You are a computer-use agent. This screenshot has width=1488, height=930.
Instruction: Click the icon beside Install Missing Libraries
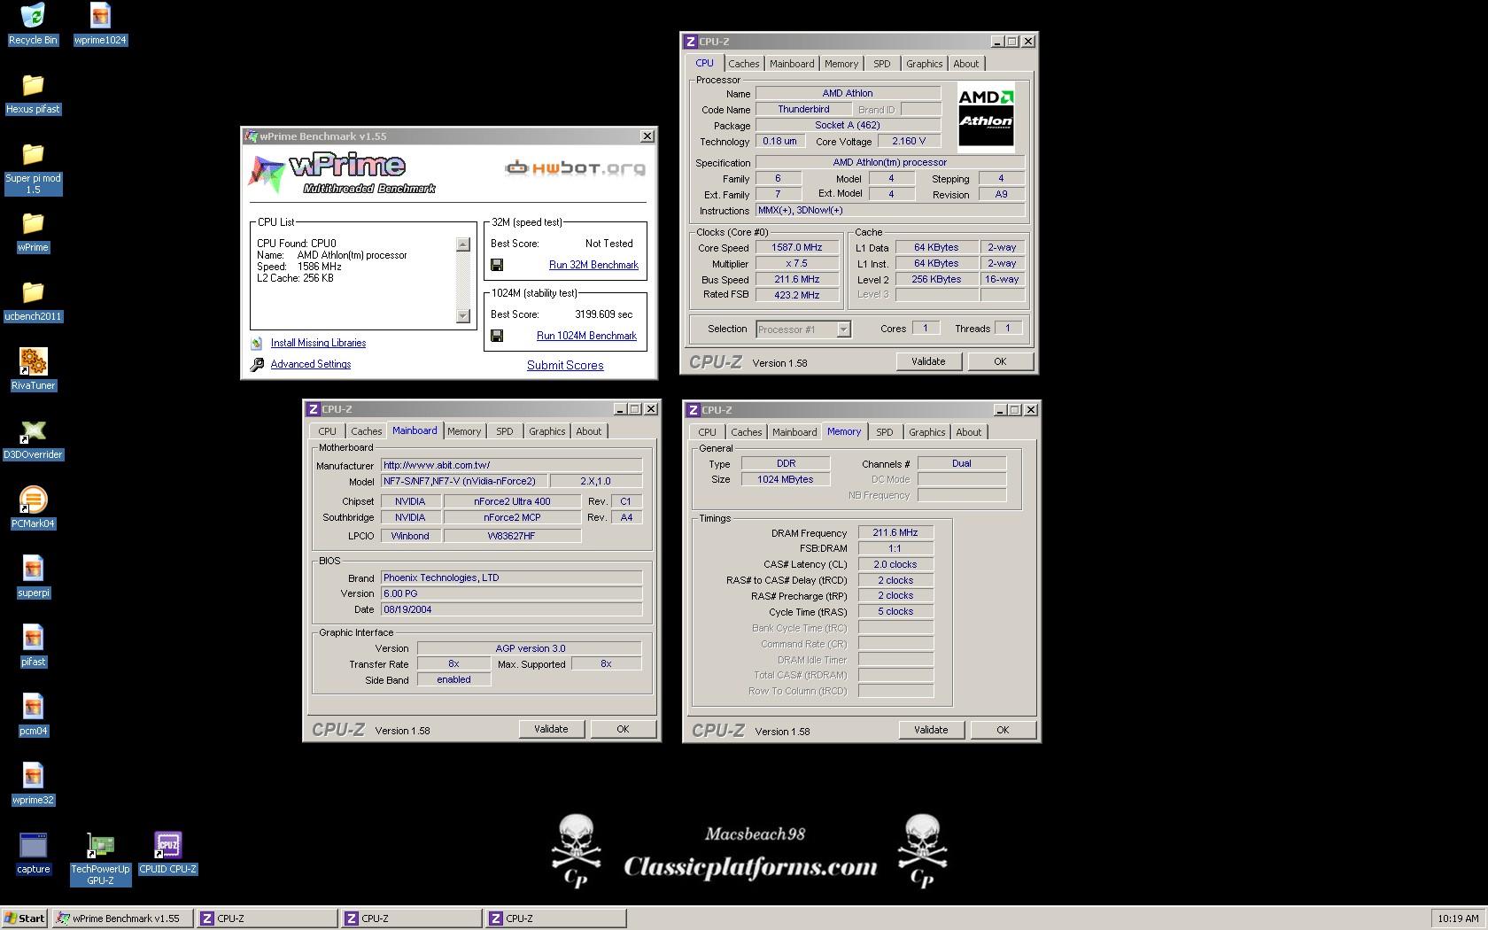(257, 343)
